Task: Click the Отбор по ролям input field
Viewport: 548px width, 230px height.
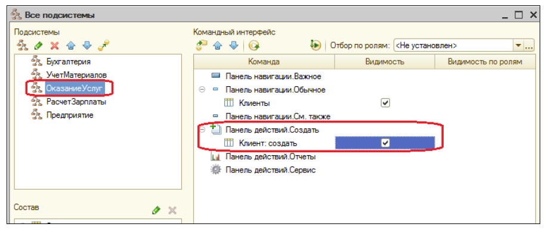Action: click(453, 46)
